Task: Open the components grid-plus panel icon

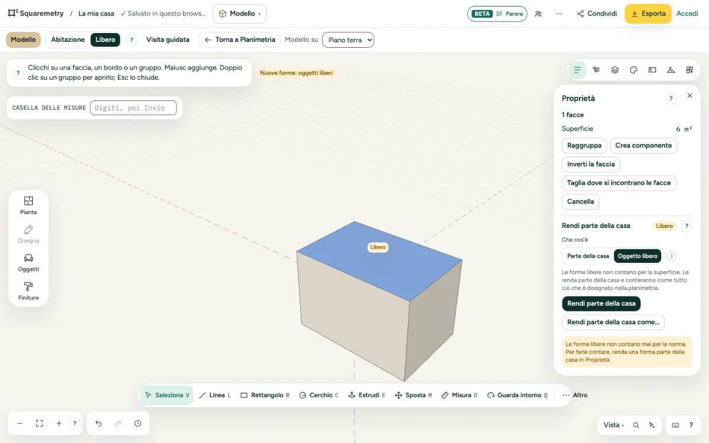Action: 690,70
